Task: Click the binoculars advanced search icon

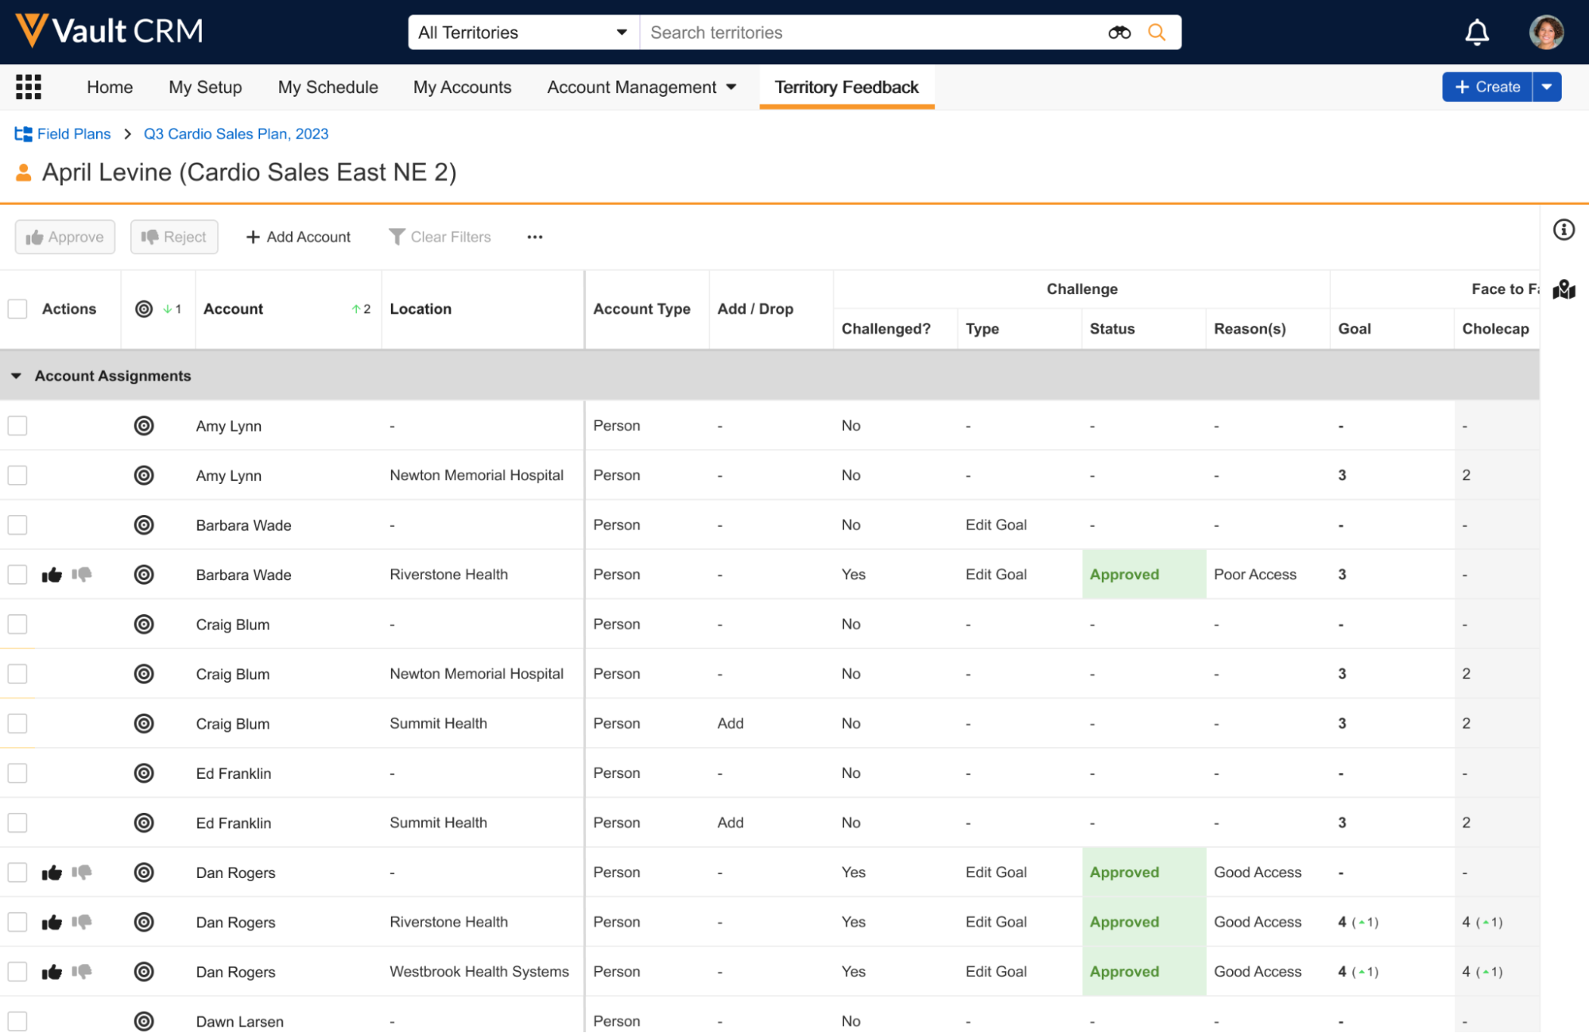Action: (x=1119, y=33)
